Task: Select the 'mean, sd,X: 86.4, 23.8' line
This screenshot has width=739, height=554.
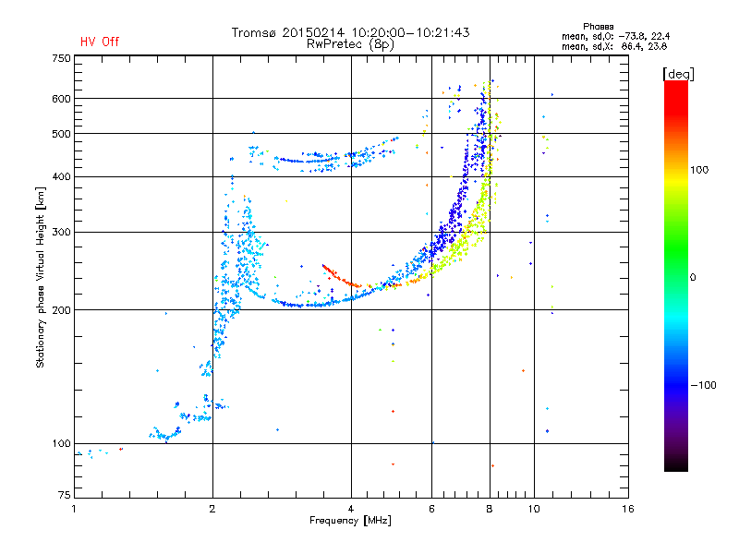Action: pos(614,46)
